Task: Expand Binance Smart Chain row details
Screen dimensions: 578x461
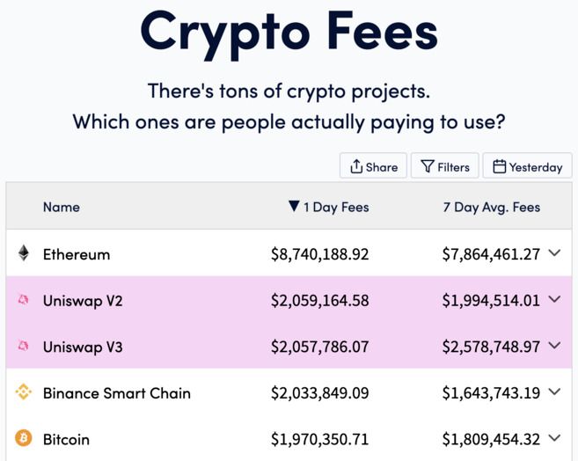Action: [x=554, y=392]
